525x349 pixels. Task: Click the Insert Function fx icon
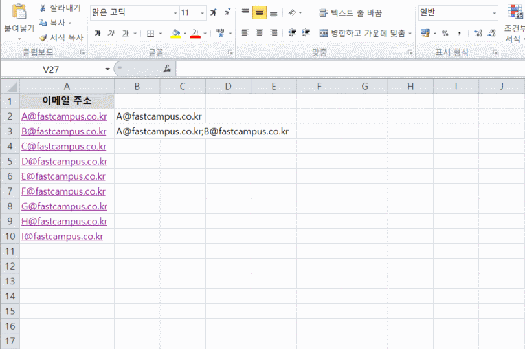point(167,69)
